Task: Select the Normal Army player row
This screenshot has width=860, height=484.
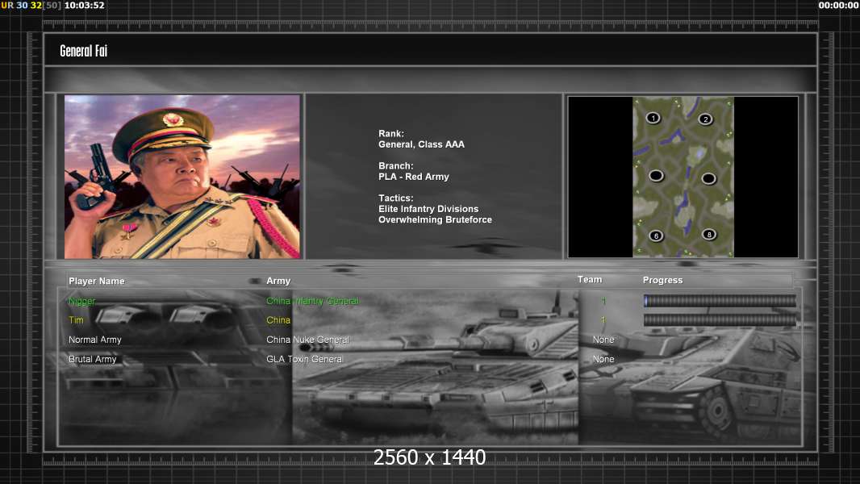Action: [x=96, y=340]
